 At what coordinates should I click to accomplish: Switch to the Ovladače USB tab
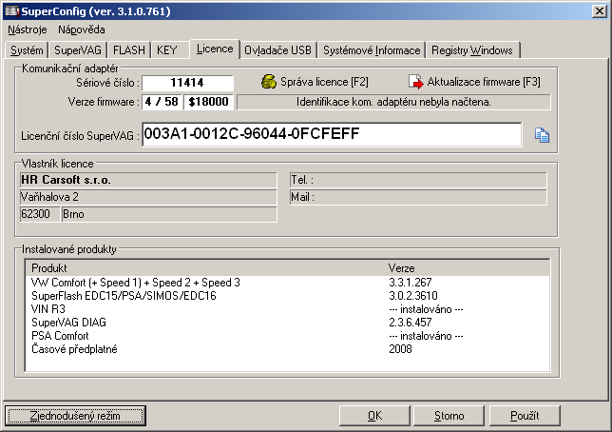point(277,50)
